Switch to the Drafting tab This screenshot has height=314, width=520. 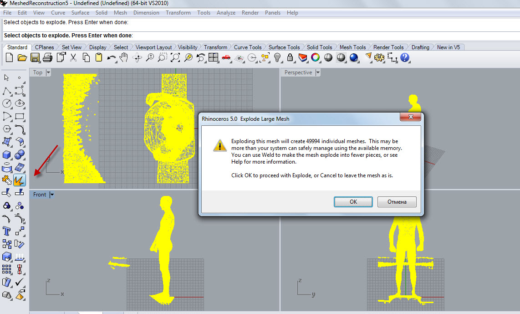coord(420,47)
